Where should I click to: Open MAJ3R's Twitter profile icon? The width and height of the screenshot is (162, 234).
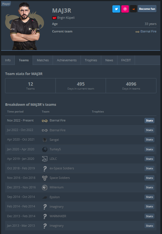(x=116, y=9)
